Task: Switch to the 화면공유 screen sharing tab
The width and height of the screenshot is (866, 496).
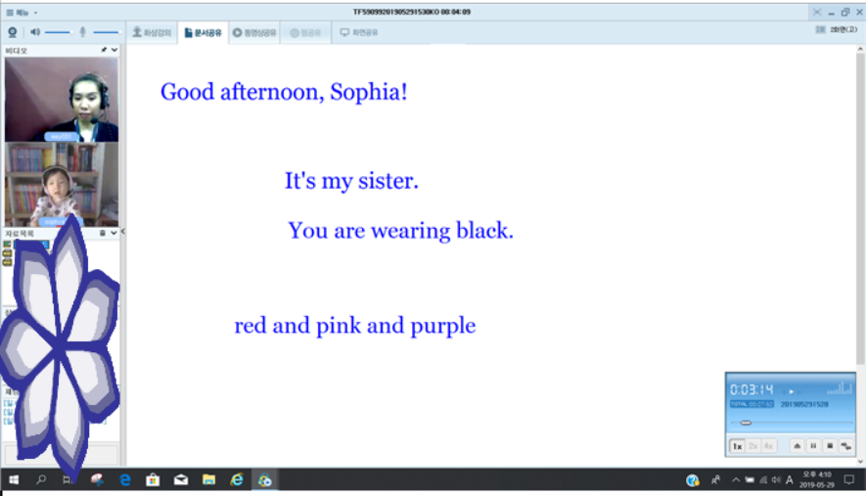Action: coord(359,32)
